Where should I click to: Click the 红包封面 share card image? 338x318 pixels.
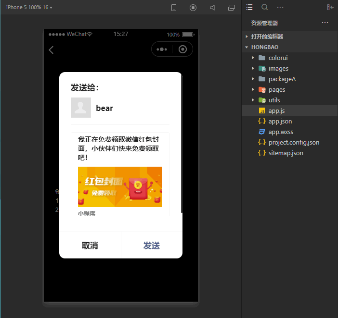coord(120,187)
